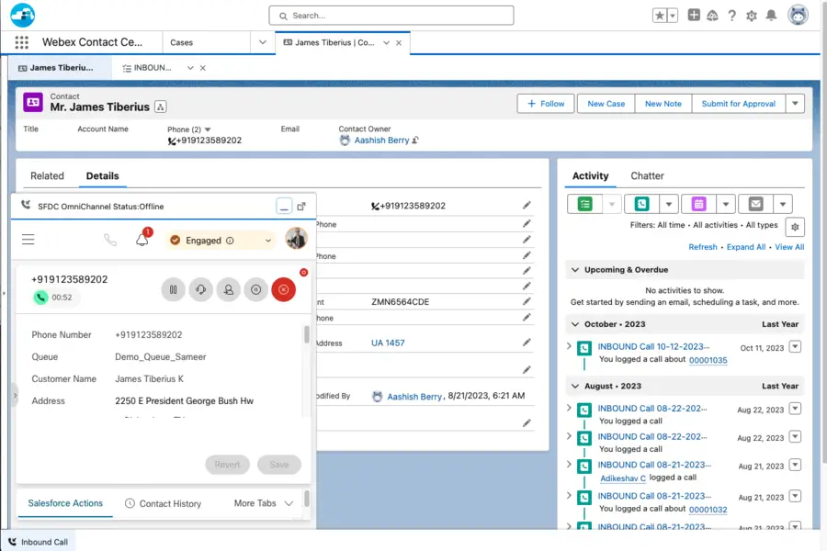Transfer the active call

pyautogui.click(x=229, y=289)
